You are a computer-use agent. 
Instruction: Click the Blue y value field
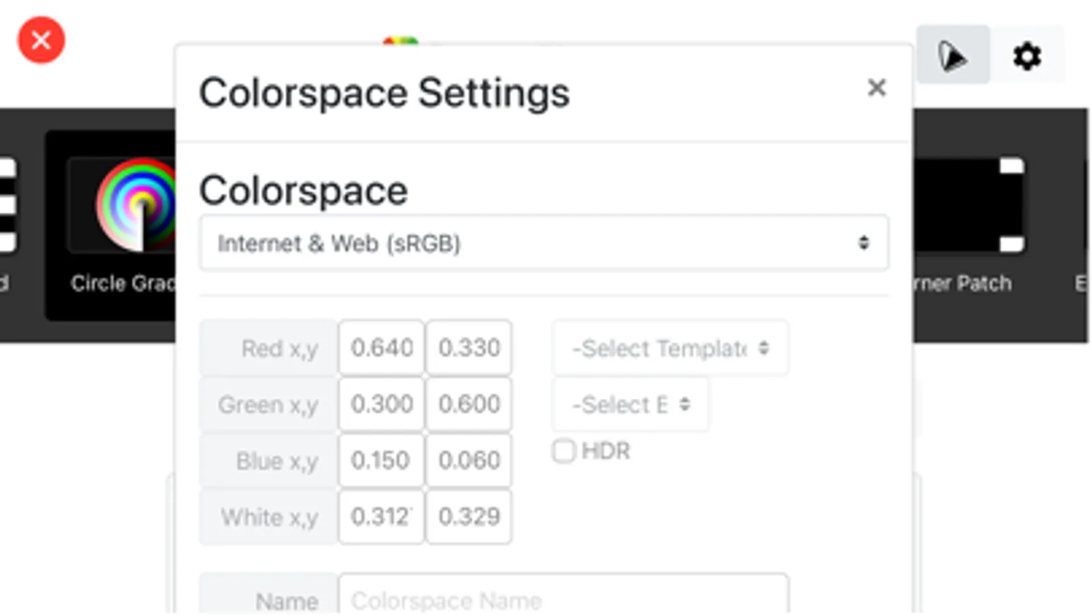point(468,460)
